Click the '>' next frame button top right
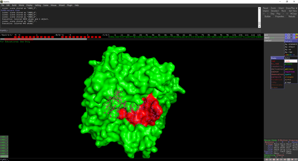 [x=283, y=14]
